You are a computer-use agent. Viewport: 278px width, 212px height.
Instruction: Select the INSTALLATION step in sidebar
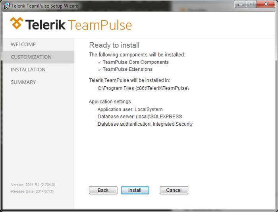click(39, 70)
